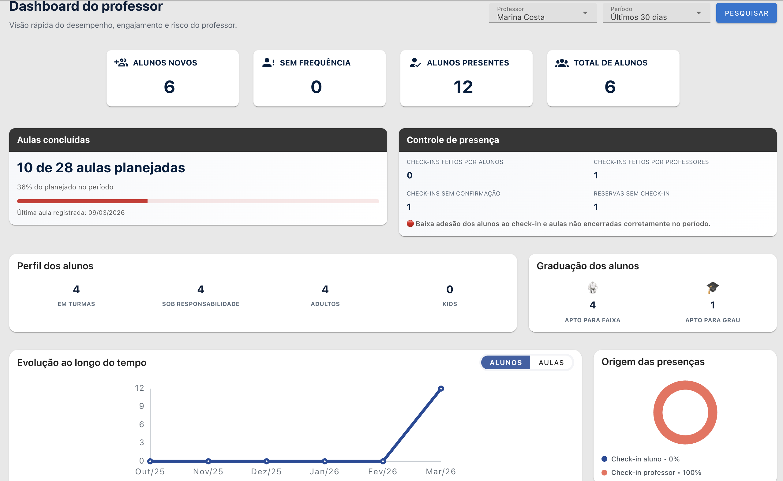Viewport: 783px width, 481px height.
Task: Open the Alunos Novos summary card
Action: 172,78
